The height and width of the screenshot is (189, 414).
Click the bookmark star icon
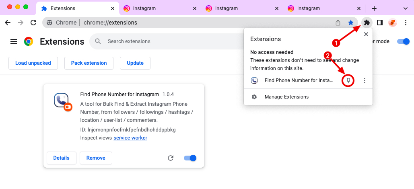click(x=351, y=23)
